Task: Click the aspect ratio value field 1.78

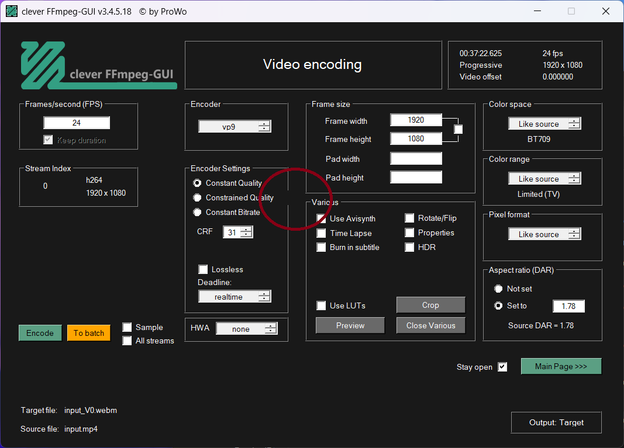Action: point(568,306)
